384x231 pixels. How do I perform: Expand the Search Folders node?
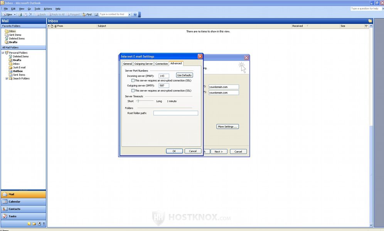click(7, 78)
